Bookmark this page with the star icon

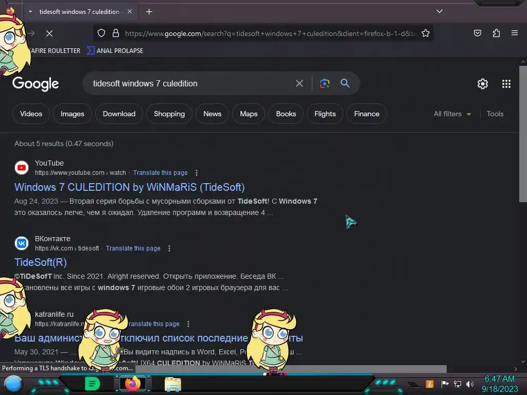click(x=426, y=33)
